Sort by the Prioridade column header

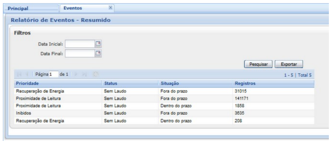[x=27, y=83]
